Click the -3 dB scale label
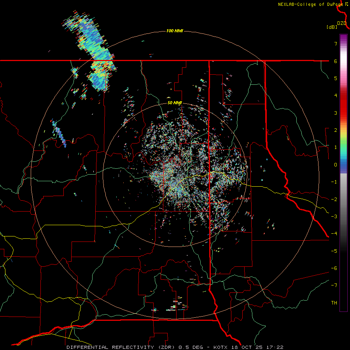Image resolution: width=350 pixels, height=350 pixels. [x=334, y=217]
